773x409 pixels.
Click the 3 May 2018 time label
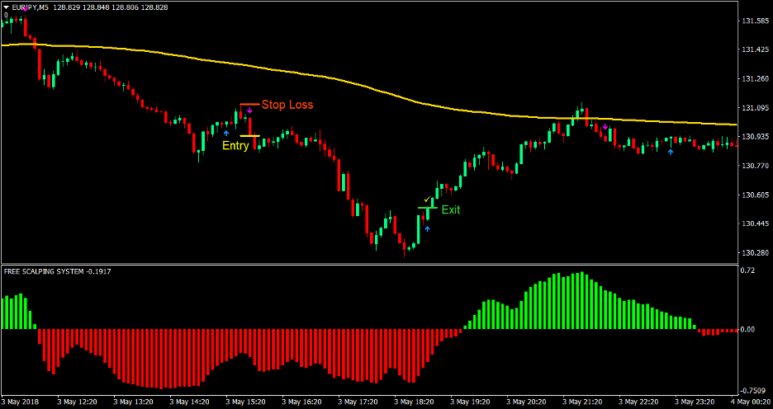tap(20, 402)
